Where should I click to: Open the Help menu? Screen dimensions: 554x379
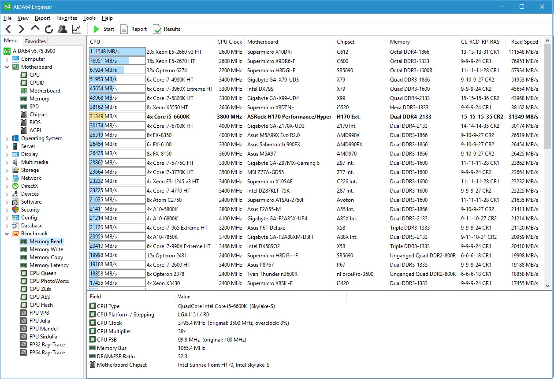pyautogui.click(x=107, y=18)
